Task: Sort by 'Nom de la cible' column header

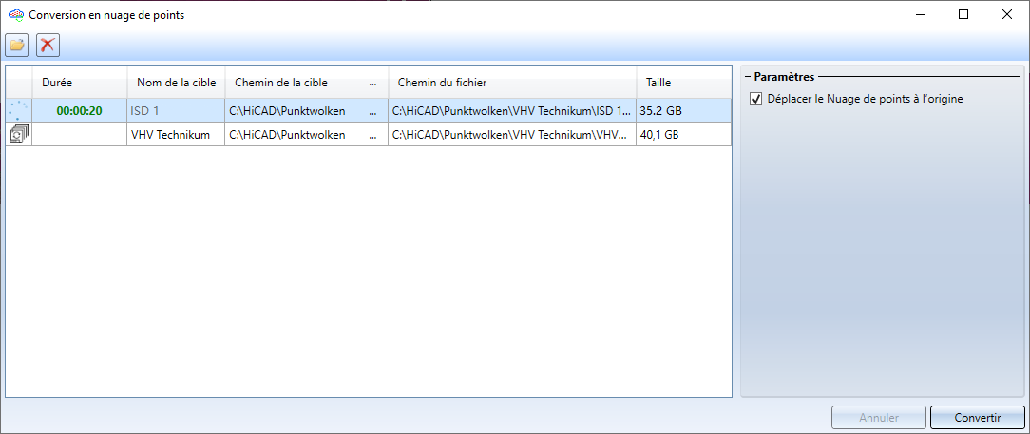Action: (176, 83)
